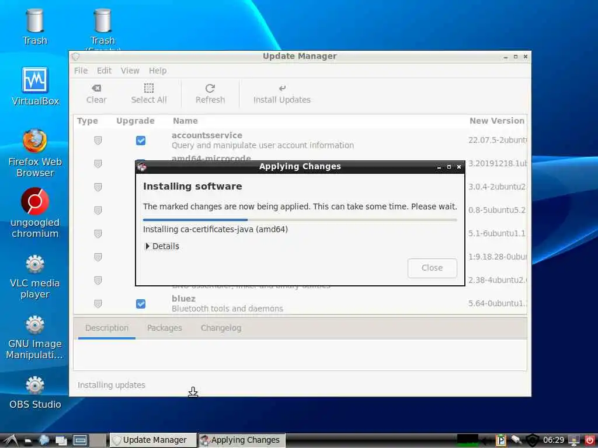Screen dimensions: 598x448
Task: Open Firefox Web Browser desktop icon
Action: pyautogui.click(x=34, y=153)
